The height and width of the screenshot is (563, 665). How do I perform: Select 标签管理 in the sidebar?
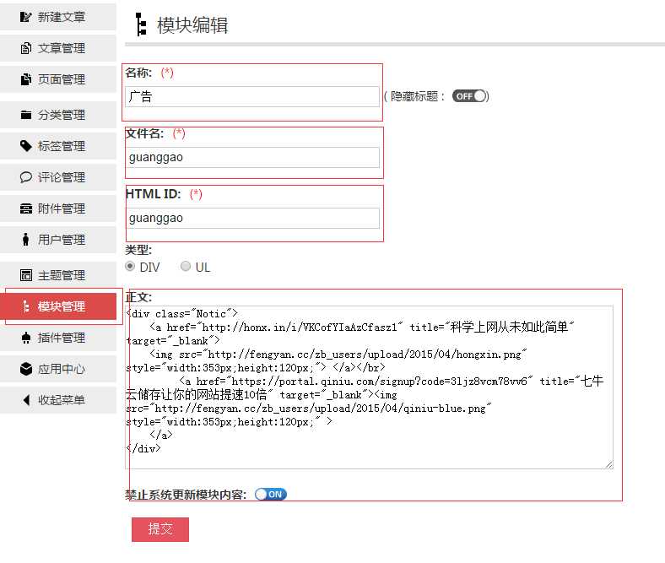[58, 146]
